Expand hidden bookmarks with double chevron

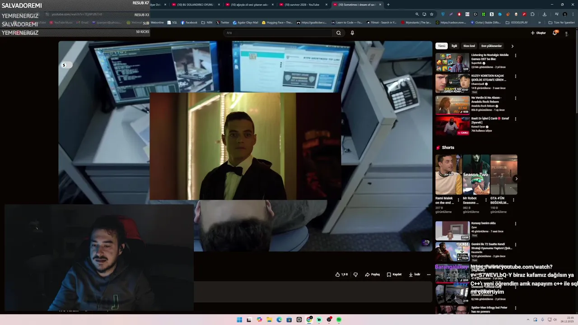pos(539,22)
